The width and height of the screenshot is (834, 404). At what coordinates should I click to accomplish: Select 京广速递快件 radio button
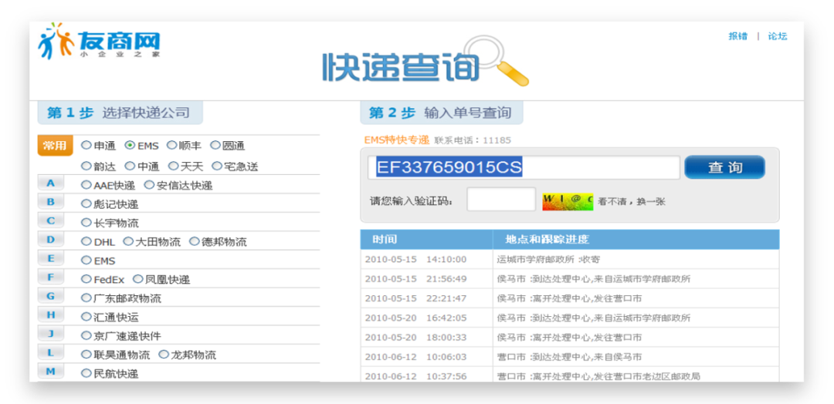pyautogui.click(x=86, y=335)
